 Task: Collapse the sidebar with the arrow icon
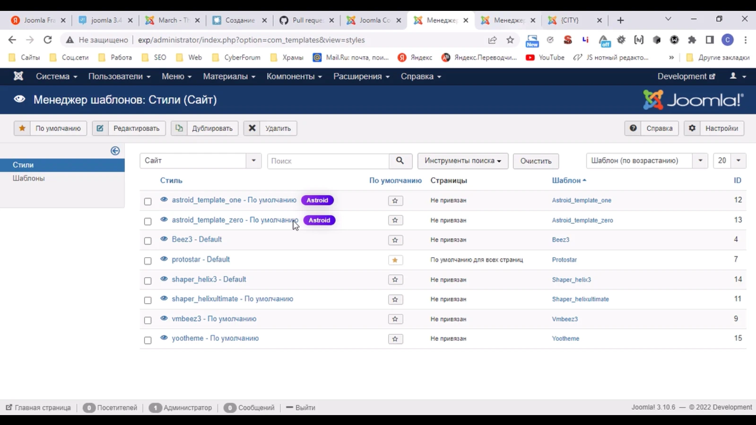point(115,151)
